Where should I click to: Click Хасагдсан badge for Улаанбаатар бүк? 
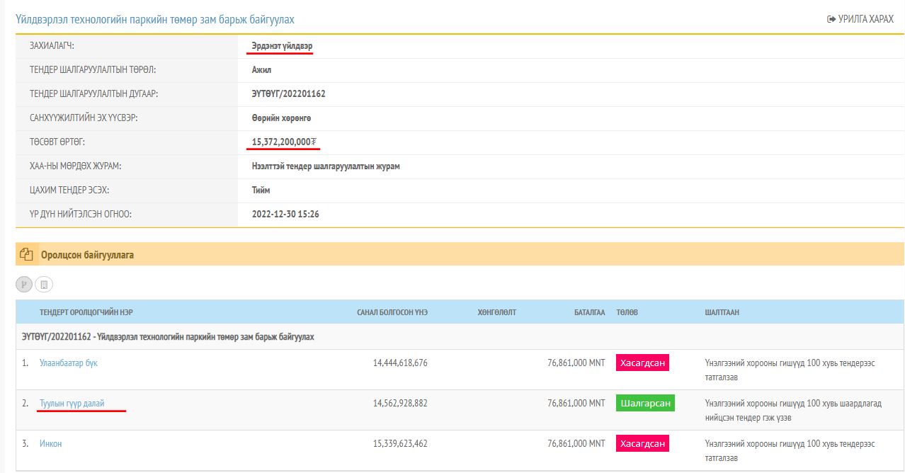pyautogui.click(x=642, y=363)
